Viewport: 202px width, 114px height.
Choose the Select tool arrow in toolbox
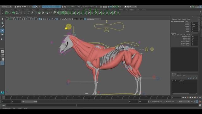tap(2, 19)
